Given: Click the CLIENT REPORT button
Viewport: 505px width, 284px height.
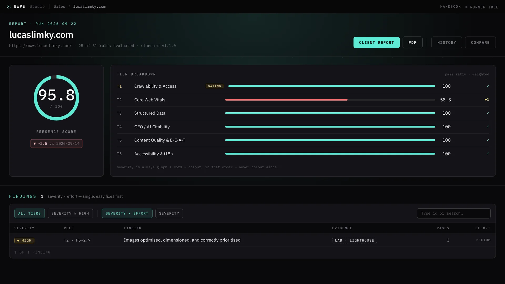Looking at the screenshot, I should click(376, 42).
